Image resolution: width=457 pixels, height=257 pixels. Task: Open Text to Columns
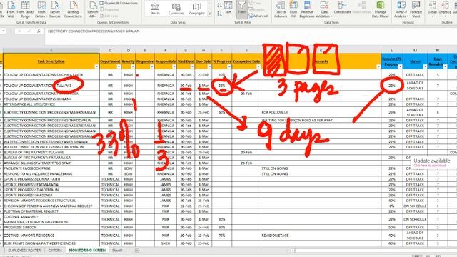[x=281, y=9]
